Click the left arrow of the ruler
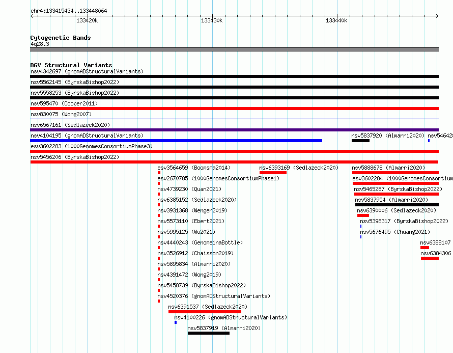The width and height of the screenshot is (453, 353). pyautogui.click(x=32, y=16)
